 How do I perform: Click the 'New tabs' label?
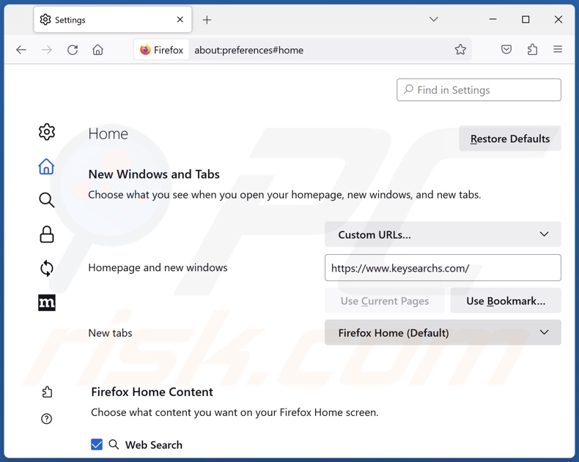click(x=110, y=333)
